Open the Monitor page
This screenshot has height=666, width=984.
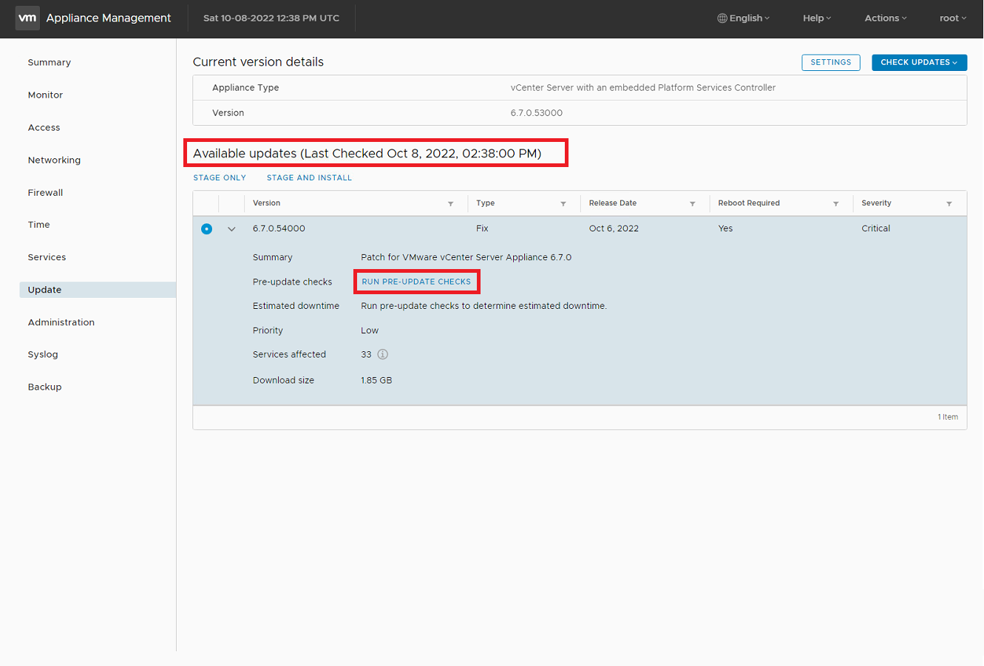45,95
